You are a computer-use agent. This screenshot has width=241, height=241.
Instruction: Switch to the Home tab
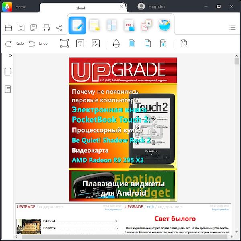pos(20,7)
